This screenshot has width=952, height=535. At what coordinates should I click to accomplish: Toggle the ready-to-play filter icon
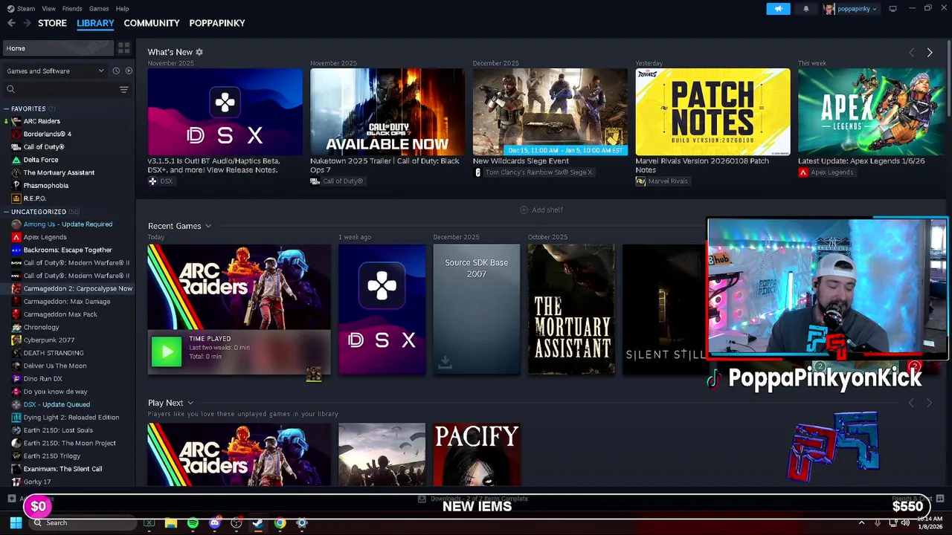tap(129, 71)
